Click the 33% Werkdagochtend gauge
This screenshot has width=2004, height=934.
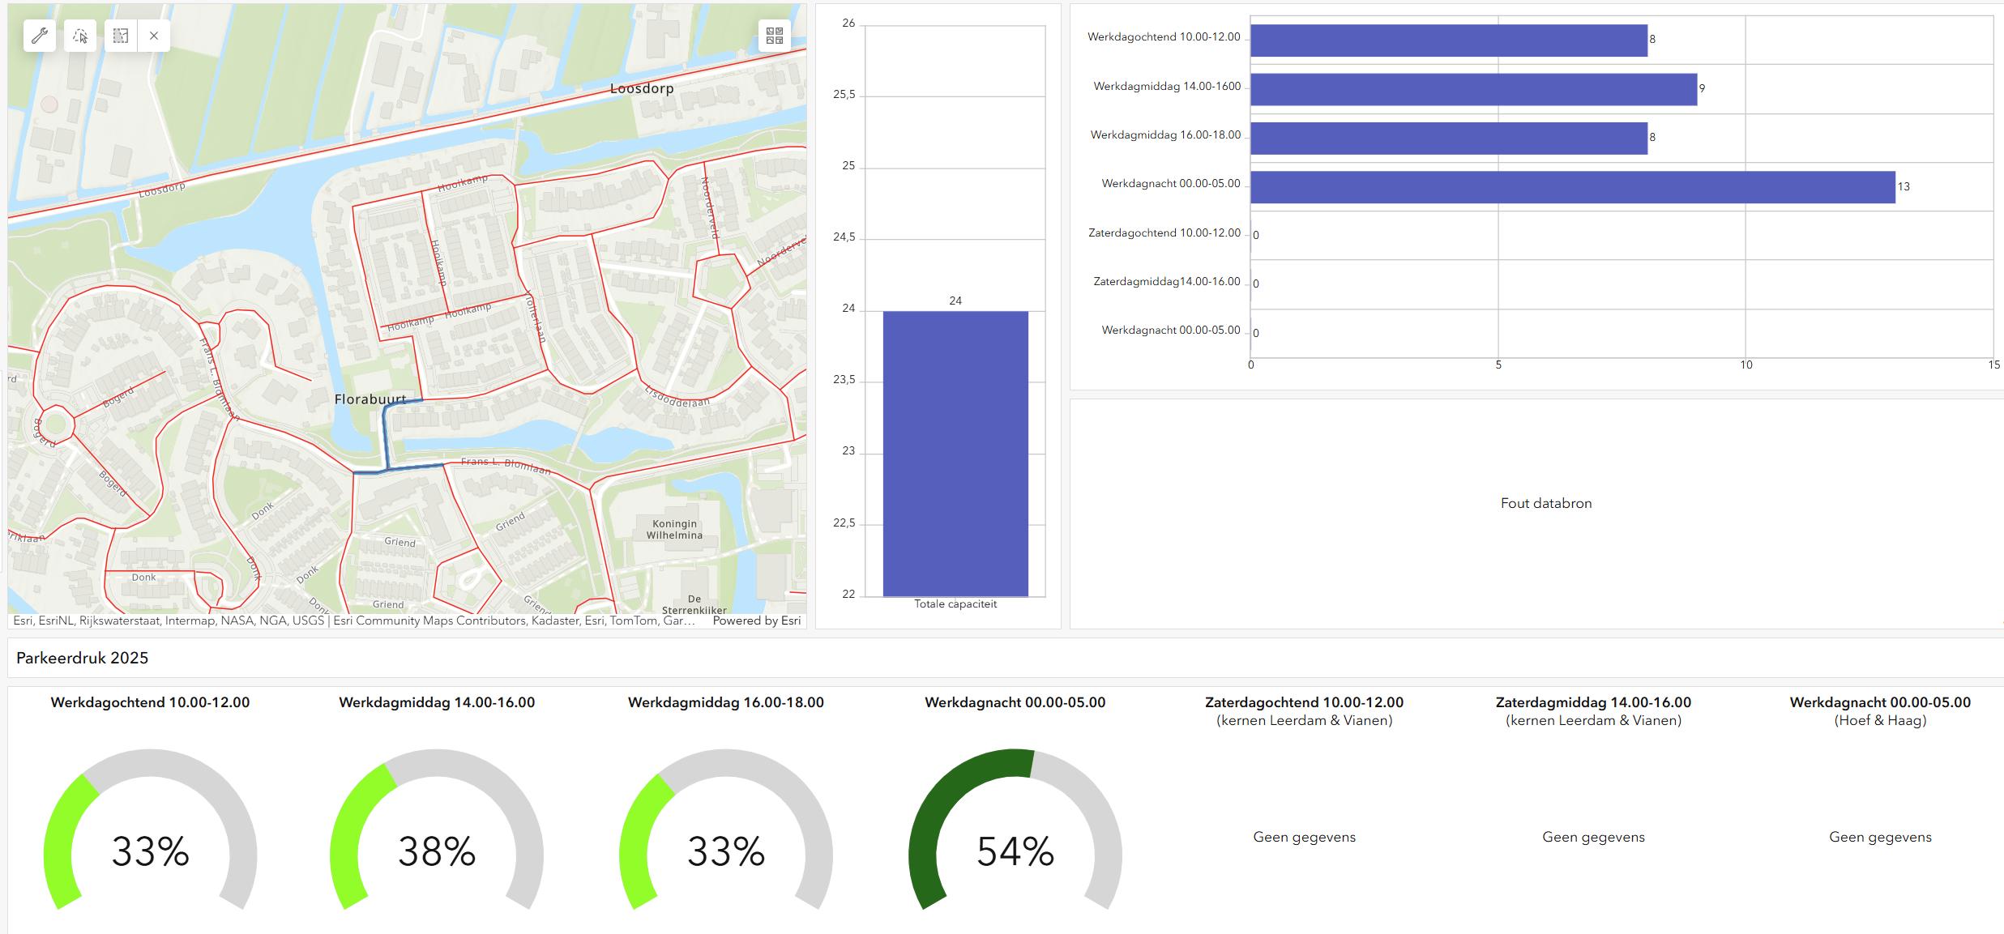click(x=150, y=851)
